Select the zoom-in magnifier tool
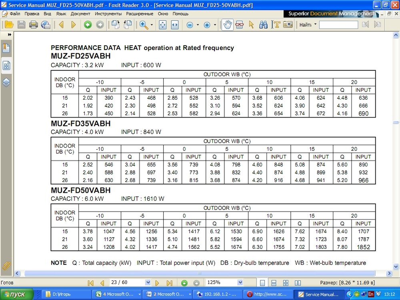This screenshot has width=400, height=300. [x=144, y=25]
